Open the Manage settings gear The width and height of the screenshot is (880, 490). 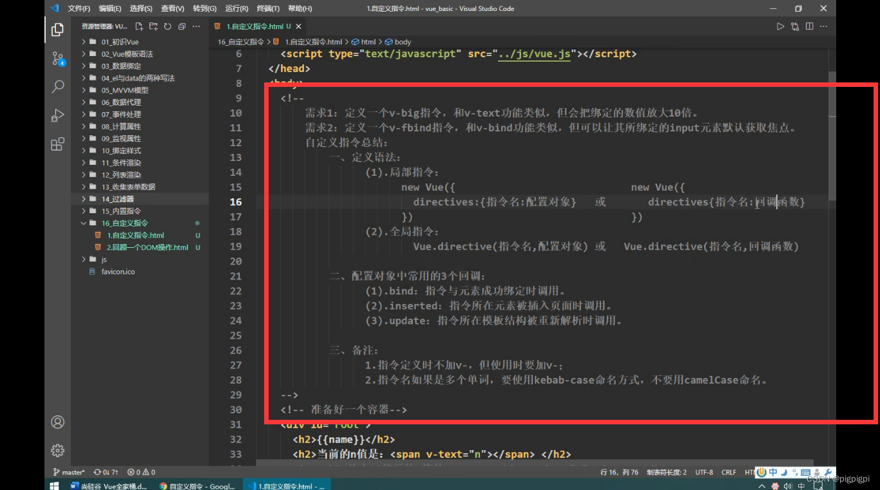(x=57, y=450)
